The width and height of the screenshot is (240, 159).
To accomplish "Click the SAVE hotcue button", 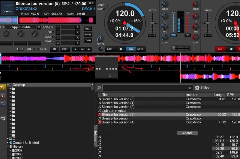I will (x=88, y=35).
